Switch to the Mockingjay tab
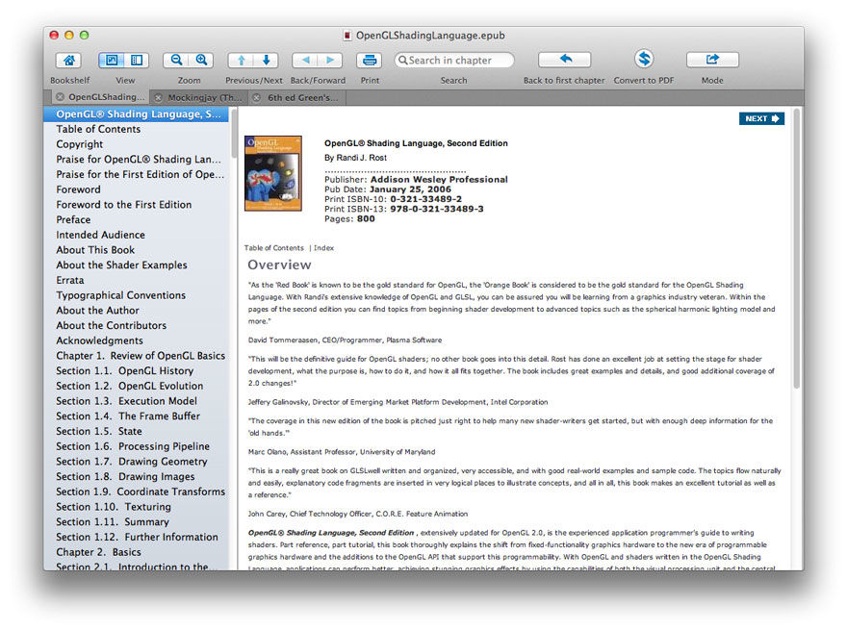The image size is (847, 630). pyautogui.click(x=199, y=98)
